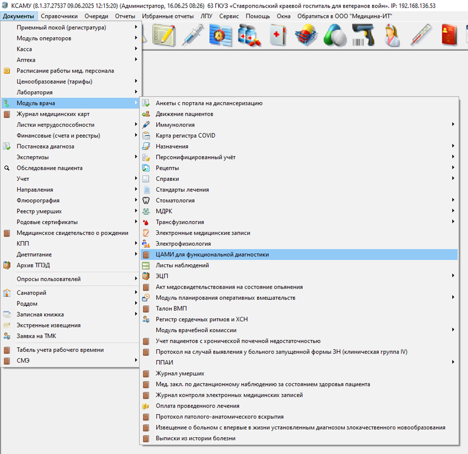Select Архив ТПЭД menu item
Image resolution: width=468 pixels, height=454 pixels.
point(71,265)
